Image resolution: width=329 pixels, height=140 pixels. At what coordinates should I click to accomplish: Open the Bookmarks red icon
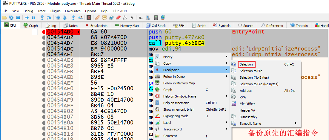[x=118, y=18]
